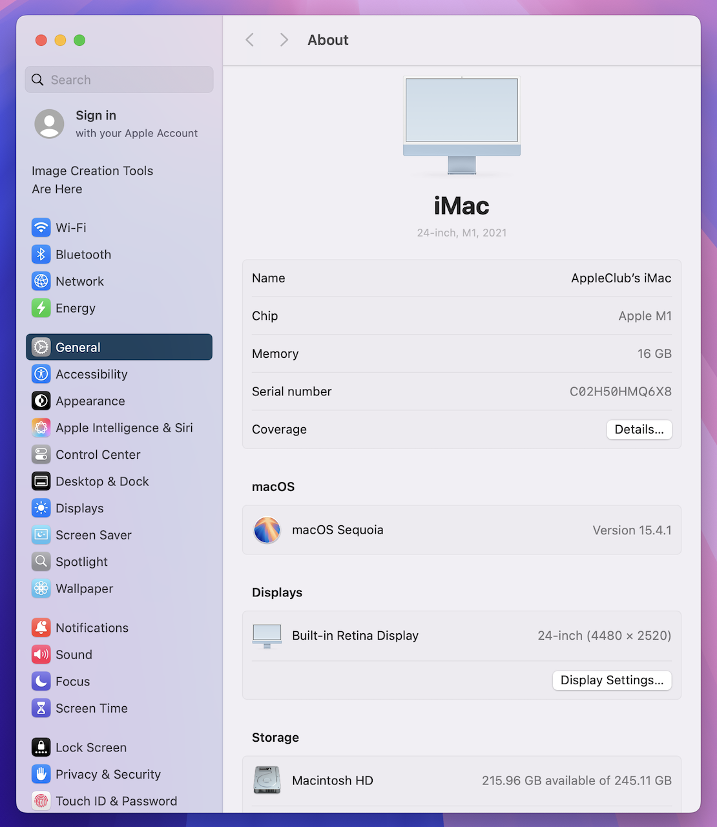Open Apple Intelligence & Siri icon
This screenshot has width=717, height=827.
pos(41,428)
